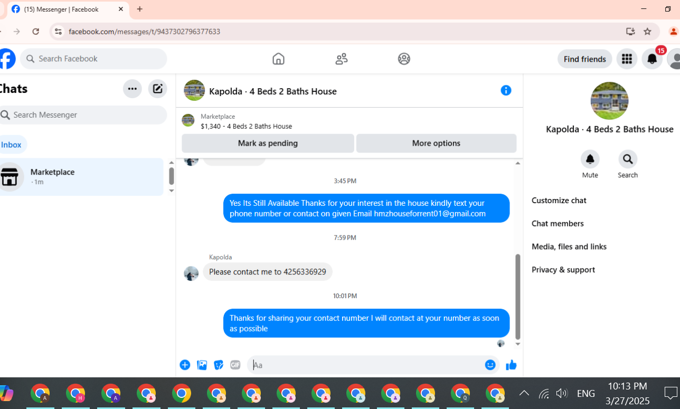Reload the Messenger page
Screen dimensions: 680x409
(35, 32)
